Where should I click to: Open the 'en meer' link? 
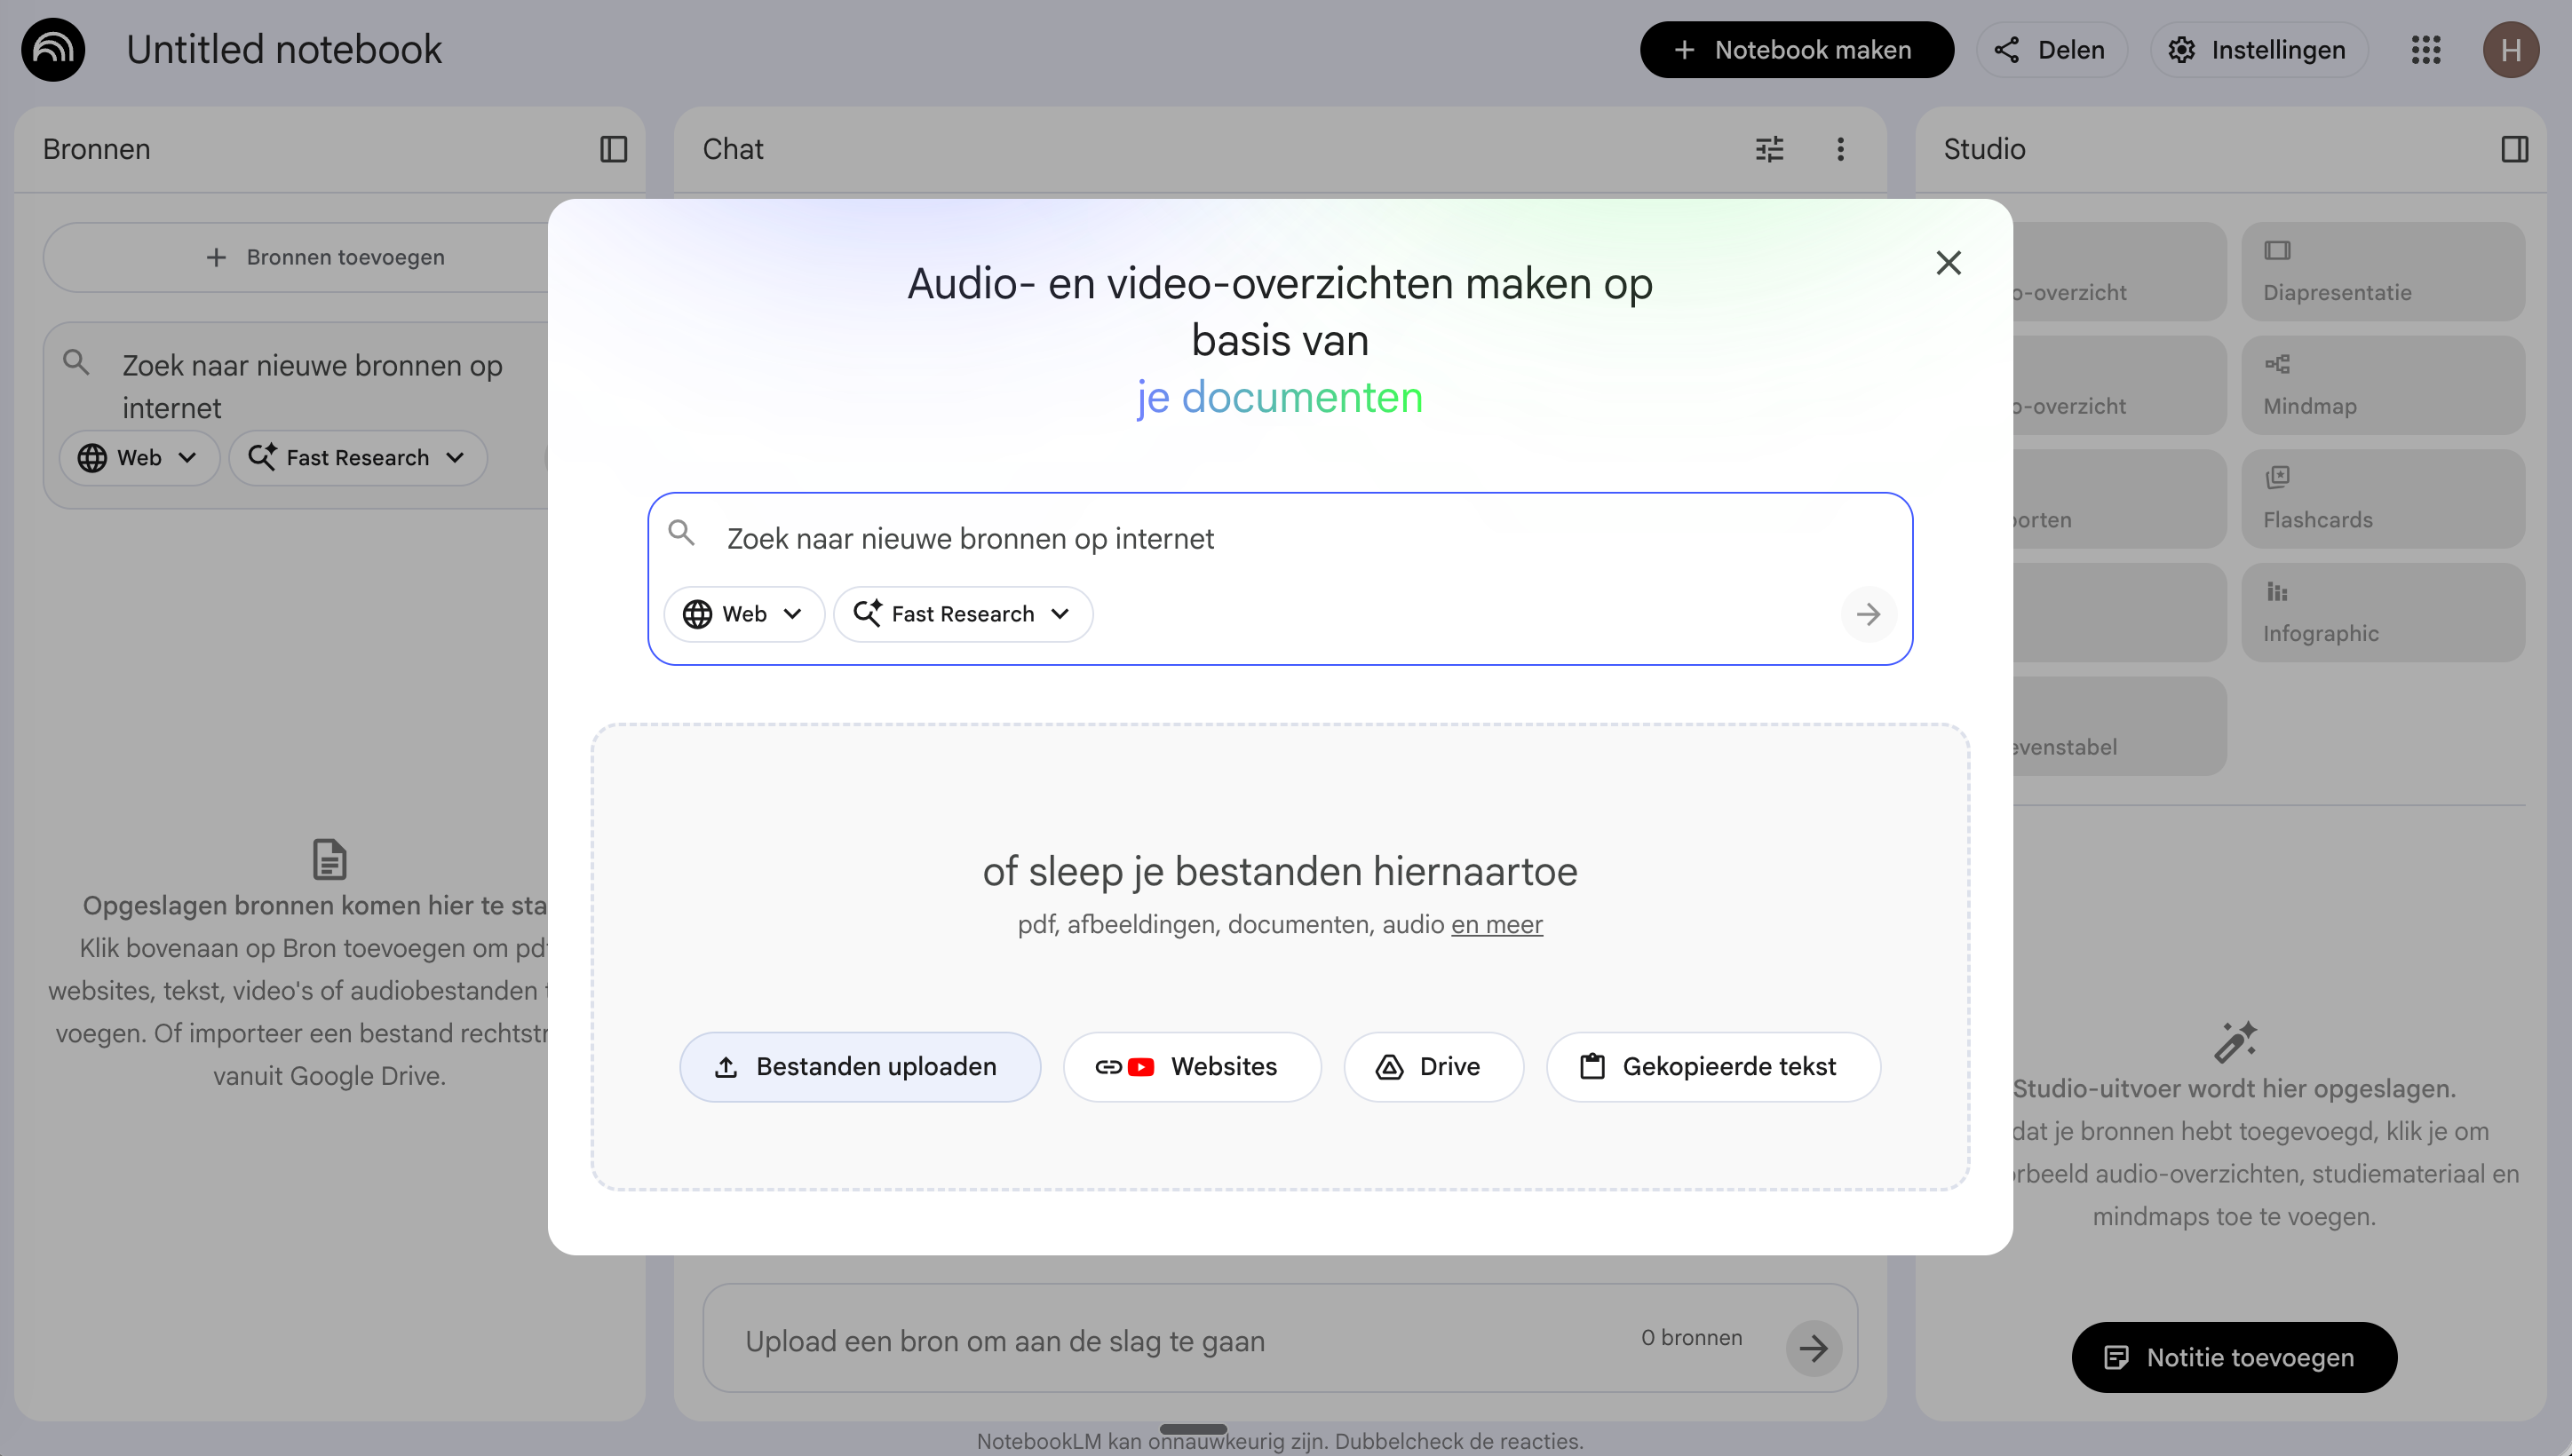(x=1496, y=924)
